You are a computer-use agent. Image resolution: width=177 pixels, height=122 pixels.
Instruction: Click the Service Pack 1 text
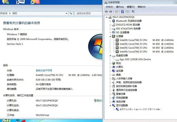click(15, 44)
